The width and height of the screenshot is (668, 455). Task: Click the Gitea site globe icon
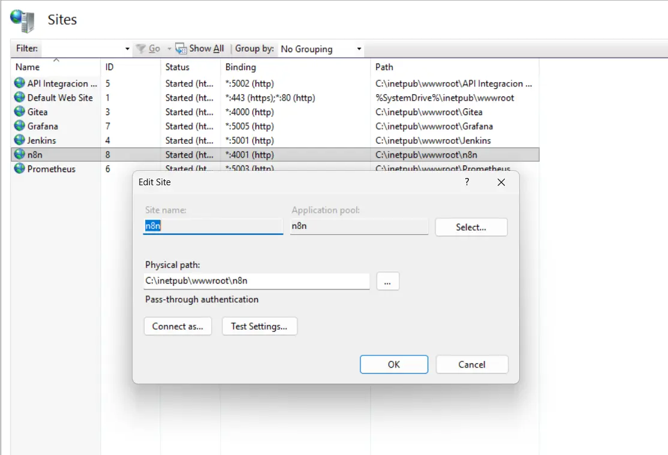click(x=20, y=112)
